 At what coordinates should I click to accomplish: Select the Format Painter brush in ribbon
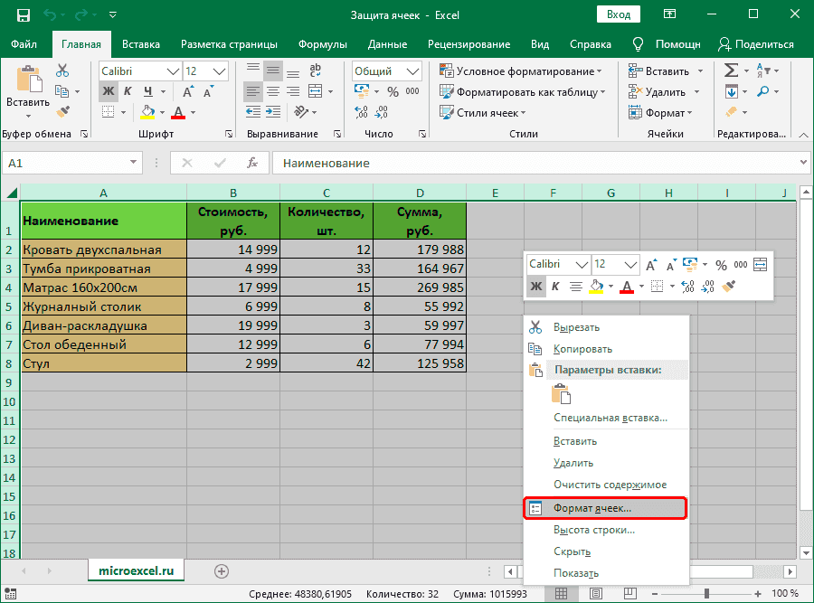[62, 112]
